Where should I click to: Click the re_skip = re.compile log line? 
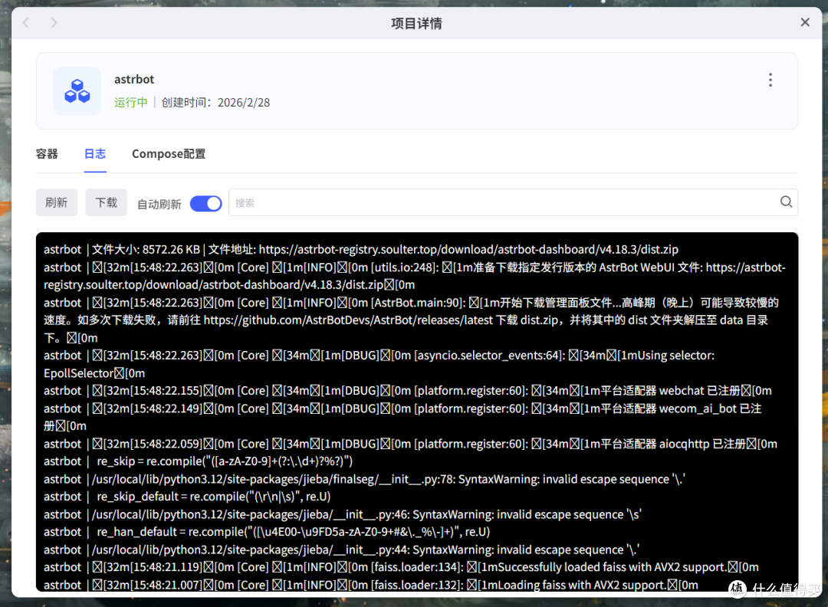pos(198,461)
